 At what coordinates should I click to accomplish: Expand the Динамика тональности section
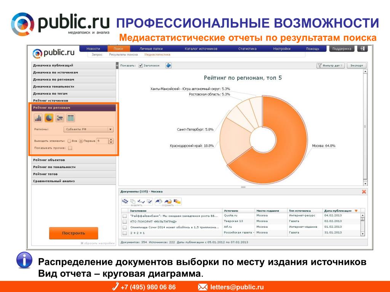pyautogui.click(x=74, y=86)
